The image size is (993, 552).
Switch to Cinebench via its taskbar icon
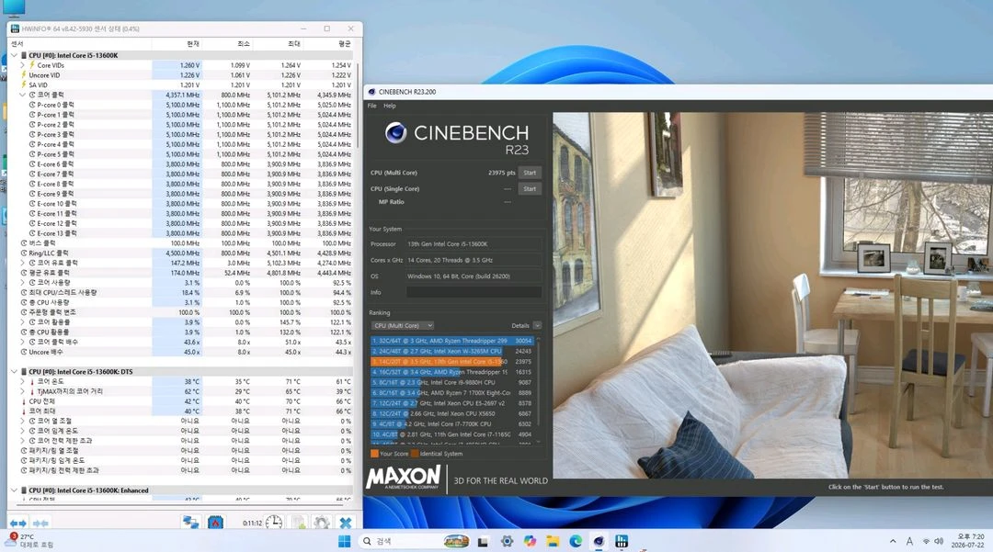(599, 541)
